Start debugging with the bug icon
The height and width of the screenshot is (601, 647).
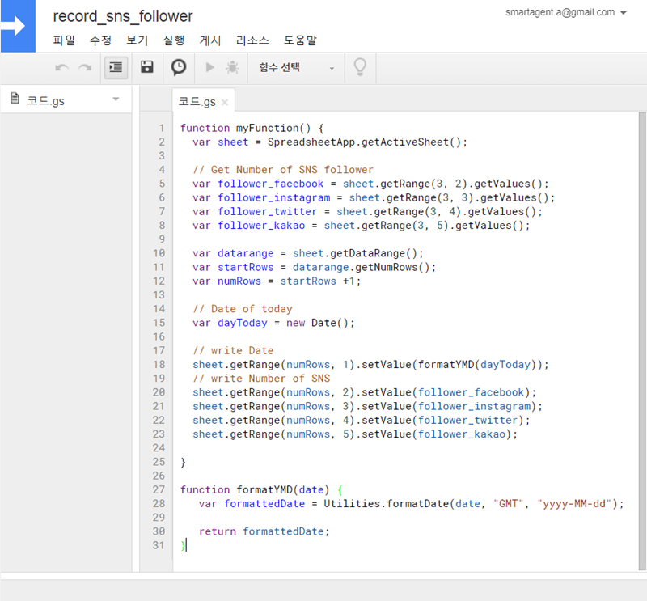coord(232,68)
